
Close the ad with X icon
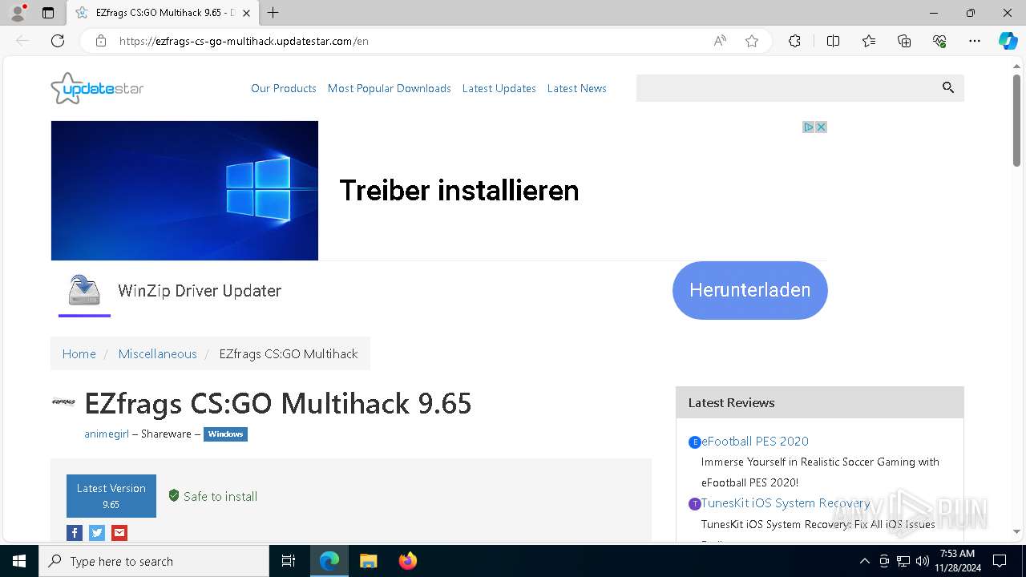(x=821, y=127)
